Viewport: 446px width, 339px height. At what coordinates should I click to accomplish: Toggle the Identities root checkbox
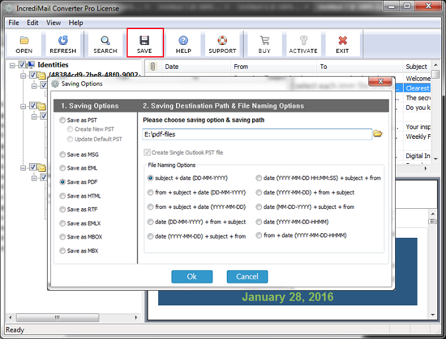[x=22, y=65]
